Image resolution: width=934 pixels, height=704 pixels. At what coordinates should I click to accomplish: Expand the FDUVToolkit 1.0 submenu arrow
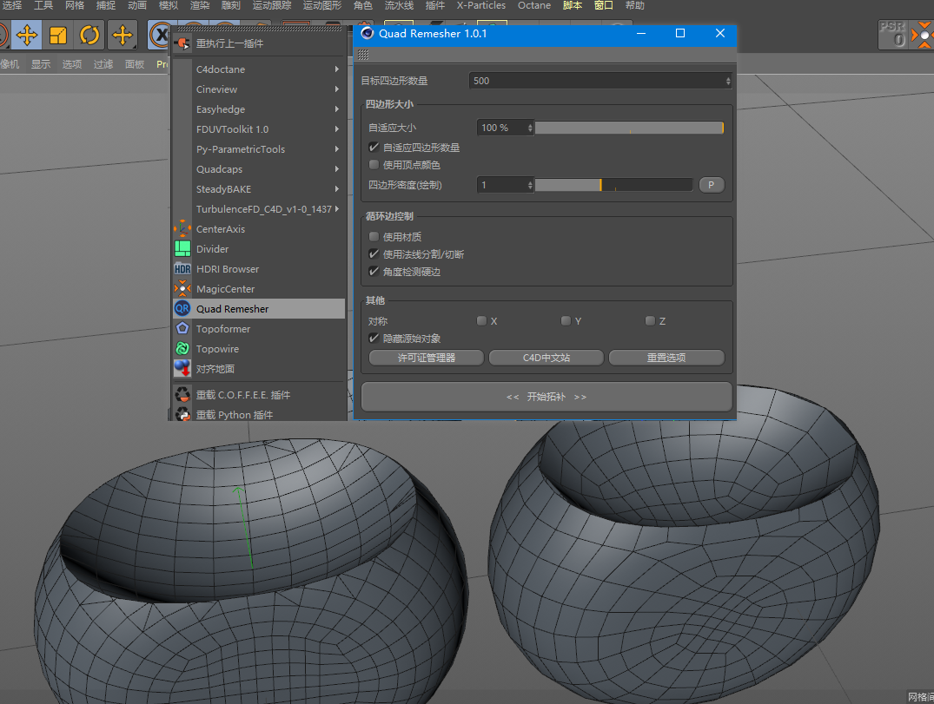(337, 129)
